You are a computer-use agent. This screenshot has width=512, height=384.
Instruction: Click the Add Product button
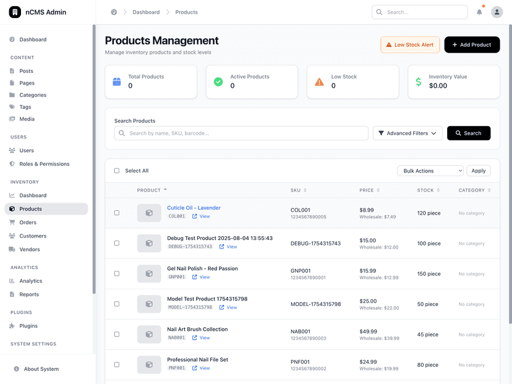(x=472, y=45)
